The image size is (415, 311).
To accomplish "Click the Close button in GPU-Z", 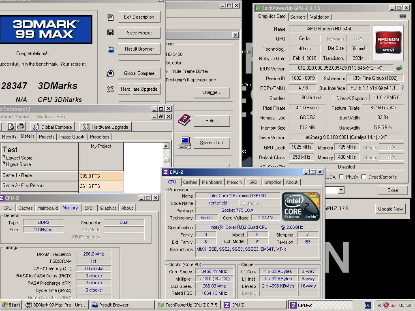I will tap(392, 190).
